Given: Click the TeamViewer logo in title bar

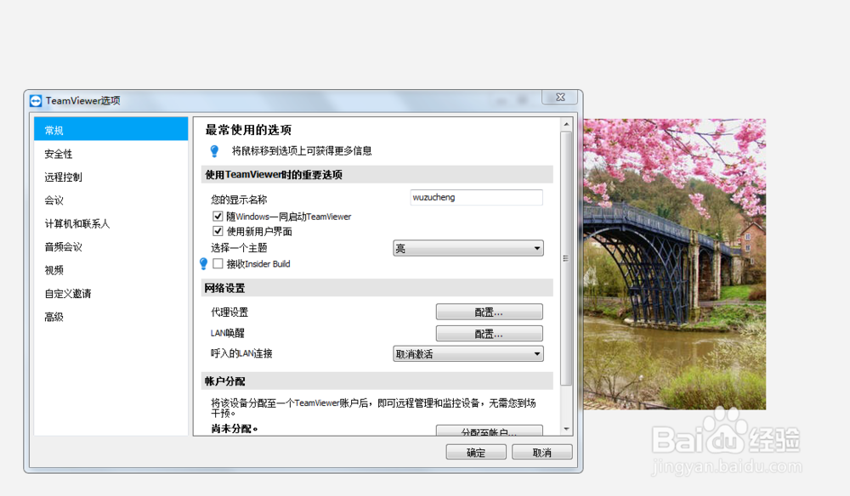Looking at the screenshot, I should (x=36, y=101).
